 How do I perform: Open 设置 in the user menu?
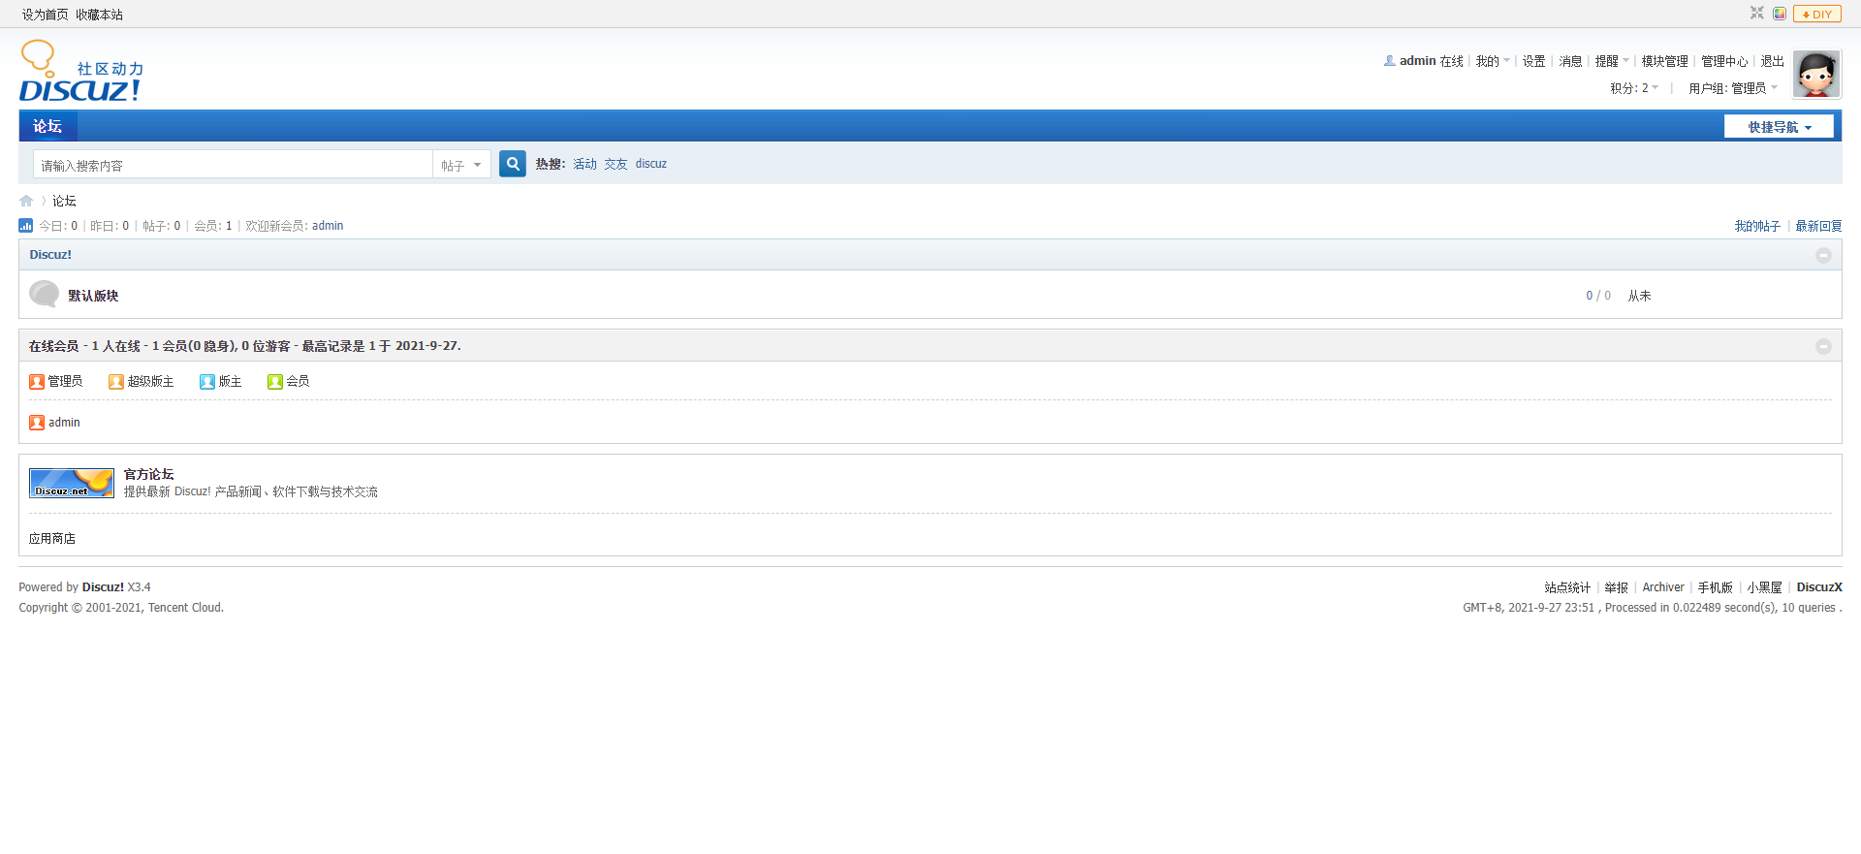(x=1533, y=61)
